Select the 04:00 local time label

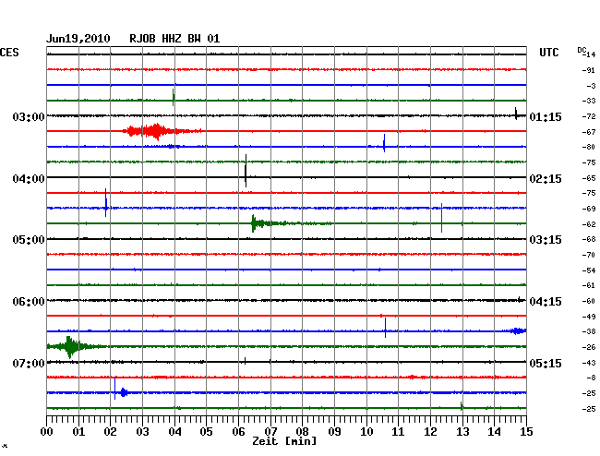(x=29, y=179)
